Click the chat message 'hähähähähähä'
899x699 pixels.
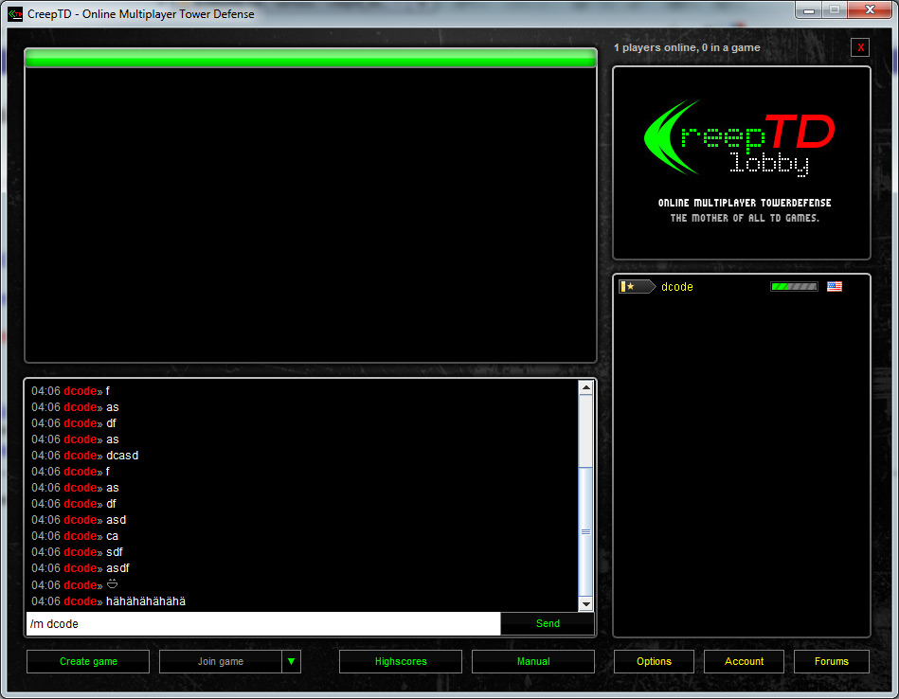tap(146, 600)
